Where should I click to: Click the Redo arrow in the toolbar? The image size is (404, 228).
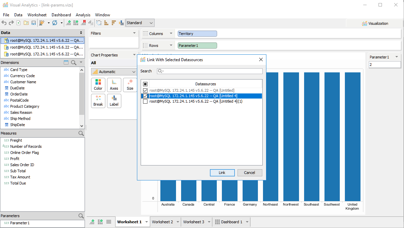click(11, 23)
